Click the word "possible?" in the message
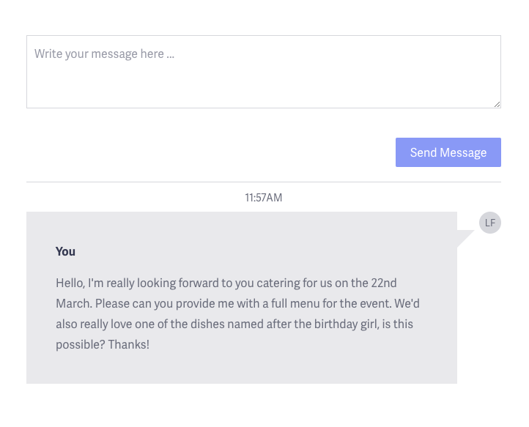The image size is (529, 427). click(x=80, y=344)
